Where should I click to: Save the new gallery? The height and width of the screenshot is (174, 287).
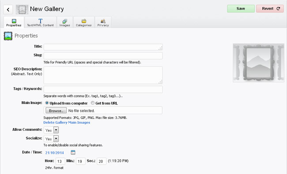pos(241,8)
